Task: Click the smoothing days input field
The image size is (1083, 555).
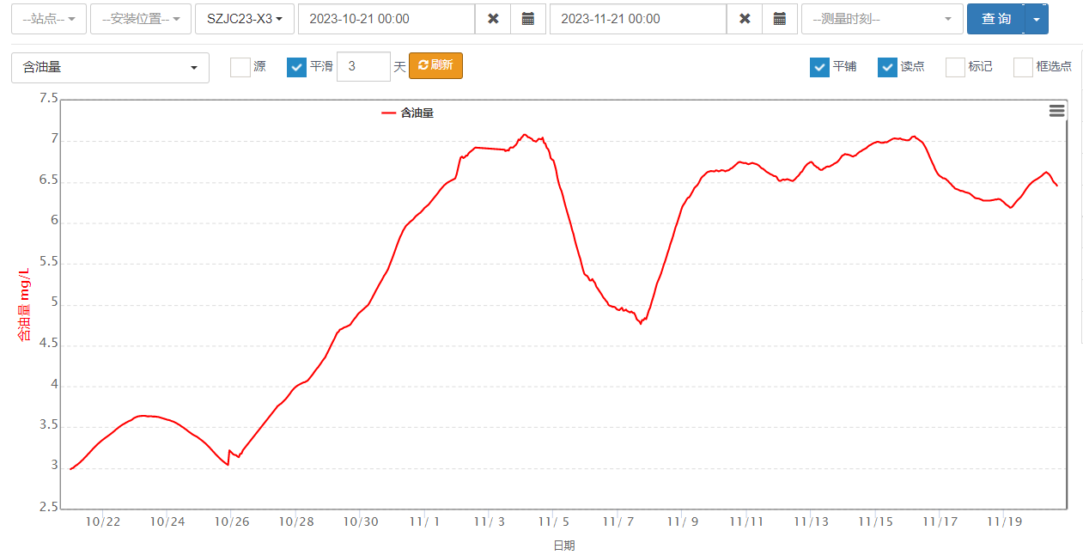Action: tap(363, 66)
